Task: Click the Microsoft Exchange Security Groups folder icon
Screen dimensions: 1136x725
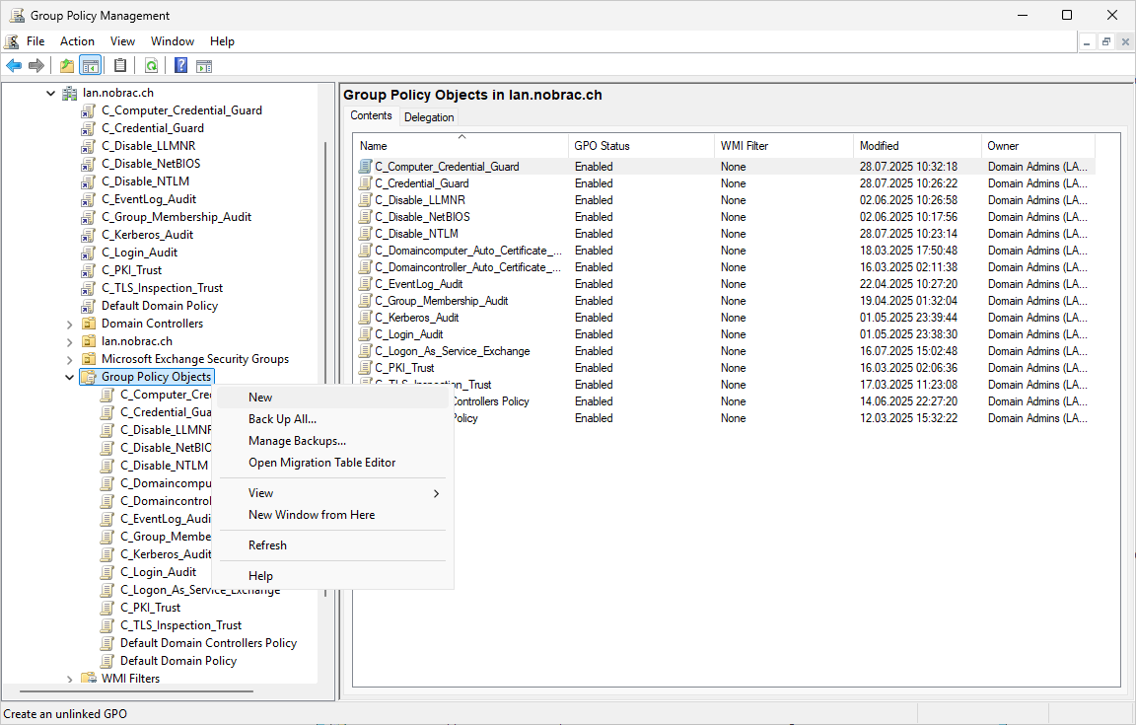Action: click(x=89, y=359)
